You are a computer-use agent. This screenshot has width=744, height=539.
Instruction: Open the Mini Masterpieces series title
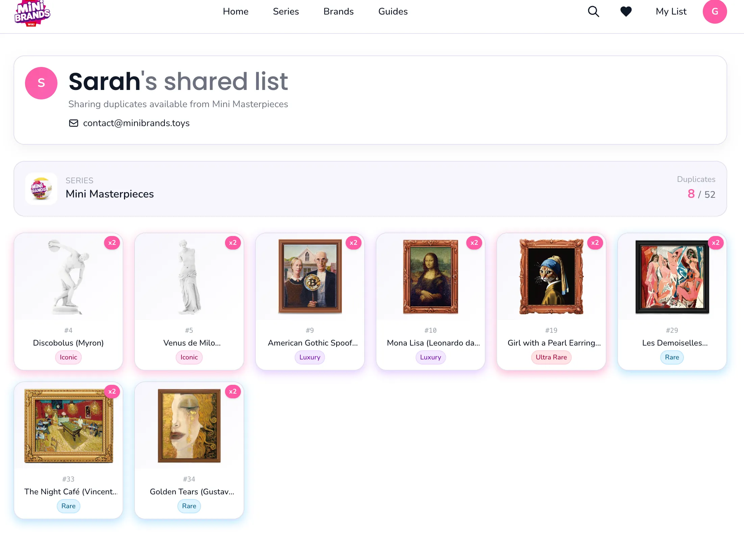click(109, 194)
